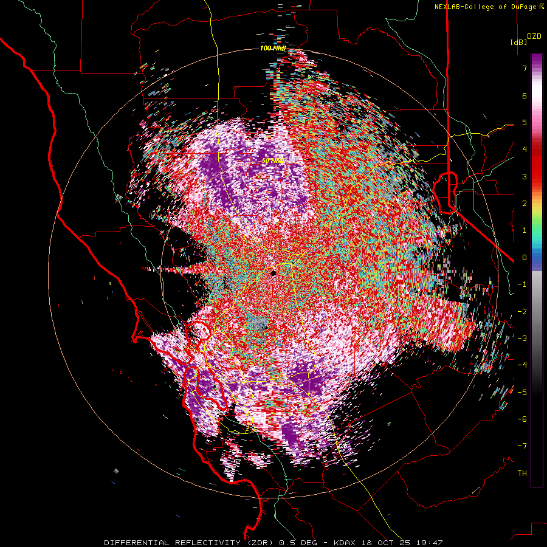The width and height of the screenshot is (547, 547).
Task: Click the [dB] unit label
Action: tap(518, 42)
